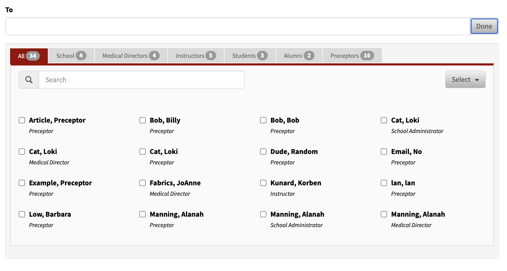
Task: Open the Select dropdown menu
Action: click(x=465, y=79)
